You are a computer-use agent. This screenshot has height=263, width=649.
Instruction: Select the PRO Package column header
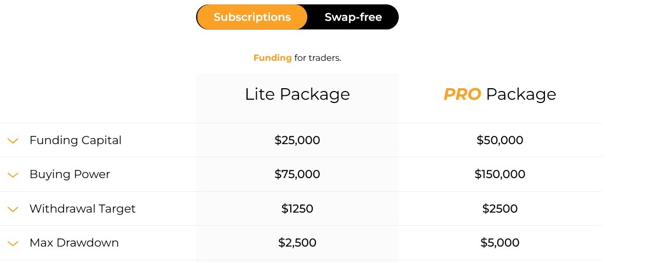(x=499, y=94)
